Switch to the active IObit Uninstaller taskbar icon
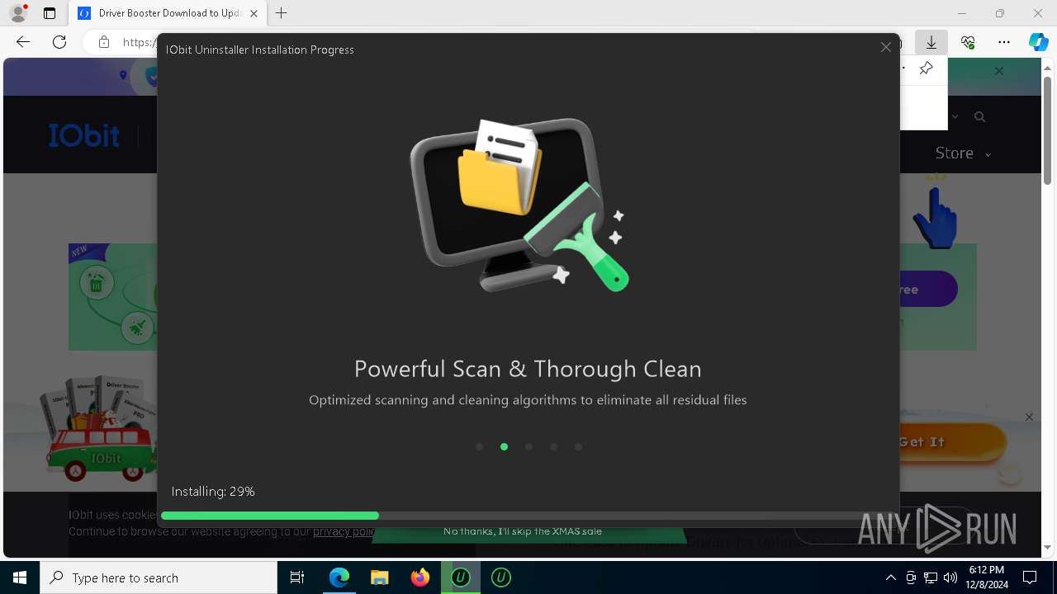1057x594 pixels. coord(461,577)
